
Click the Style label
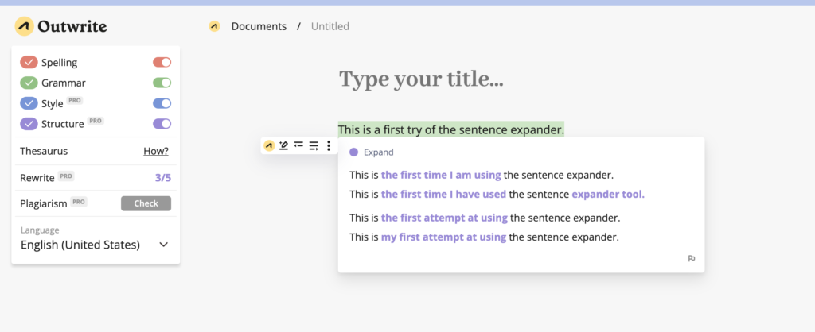pos(52,104)
